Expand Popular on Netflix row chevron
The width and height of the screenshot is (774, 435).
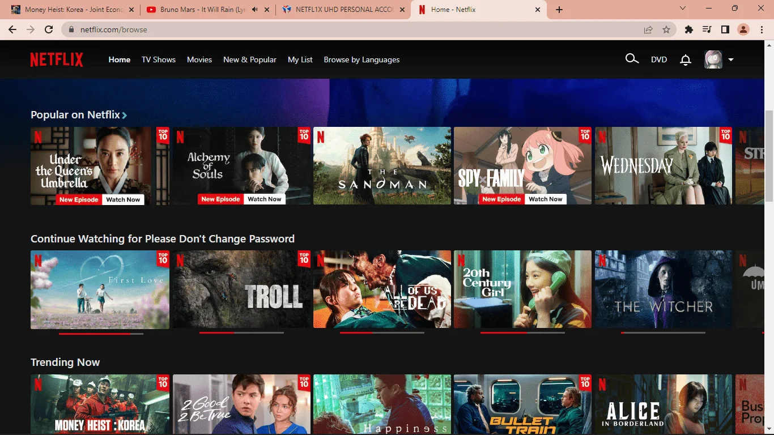pyautogui.click(x=125, y=116)
